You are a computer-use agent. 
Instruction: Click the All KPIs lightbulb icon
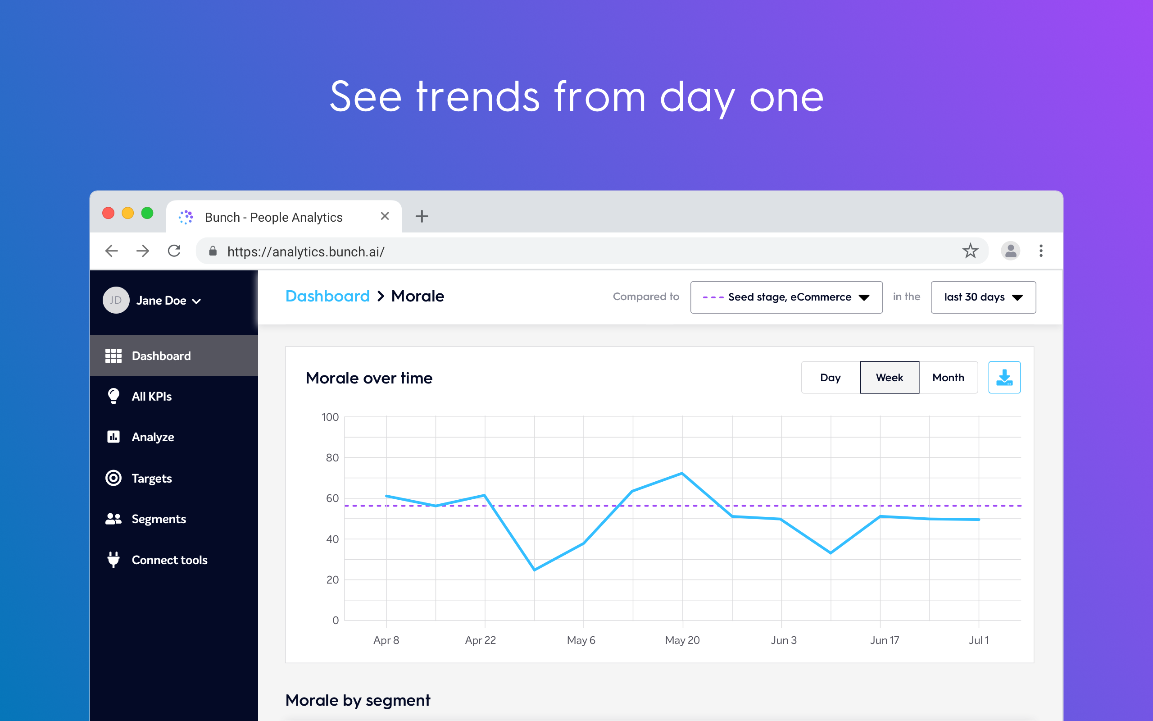pos(113,396)
